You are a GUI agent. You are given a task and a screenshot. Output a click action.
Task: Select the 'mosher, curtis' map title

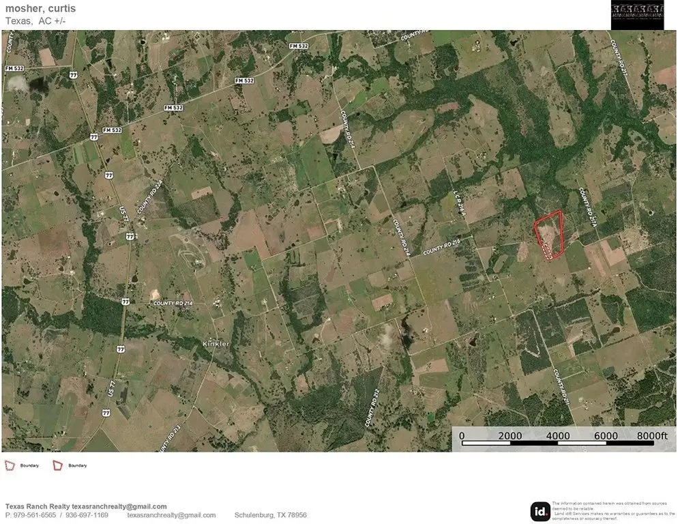click(x=41, y=8)
